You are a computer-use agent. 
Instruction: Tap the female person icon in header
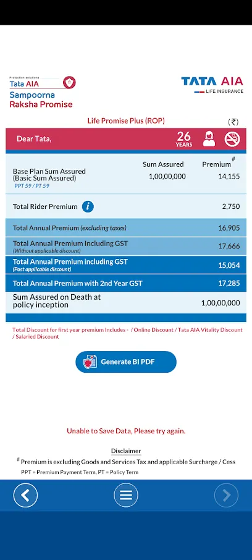pyautogui.click(x=209, y=139)
